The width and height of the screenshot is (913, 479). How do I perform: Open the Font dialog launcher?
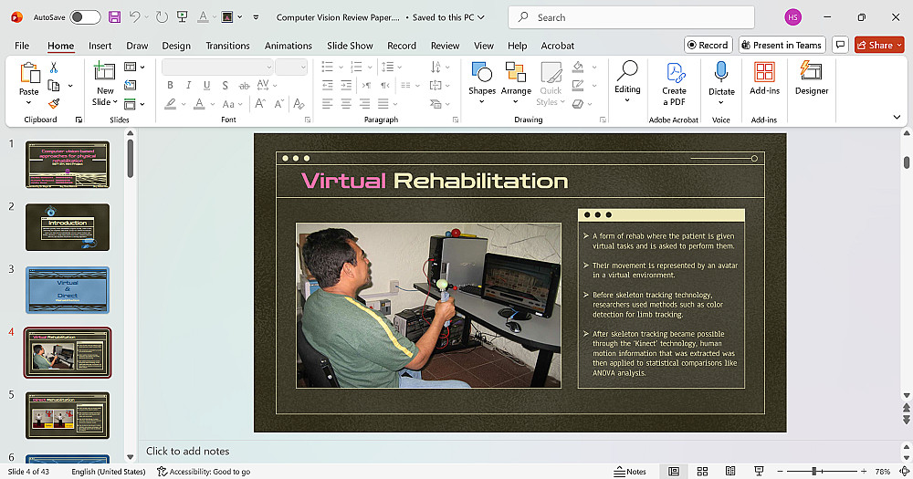[x=308, y=120]
